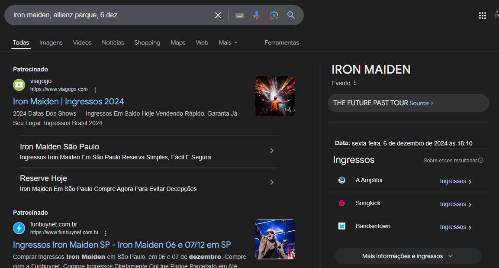Click Bandsintown logo icon
This screenshot has width=499, height=268.
(x=342, y=226)
